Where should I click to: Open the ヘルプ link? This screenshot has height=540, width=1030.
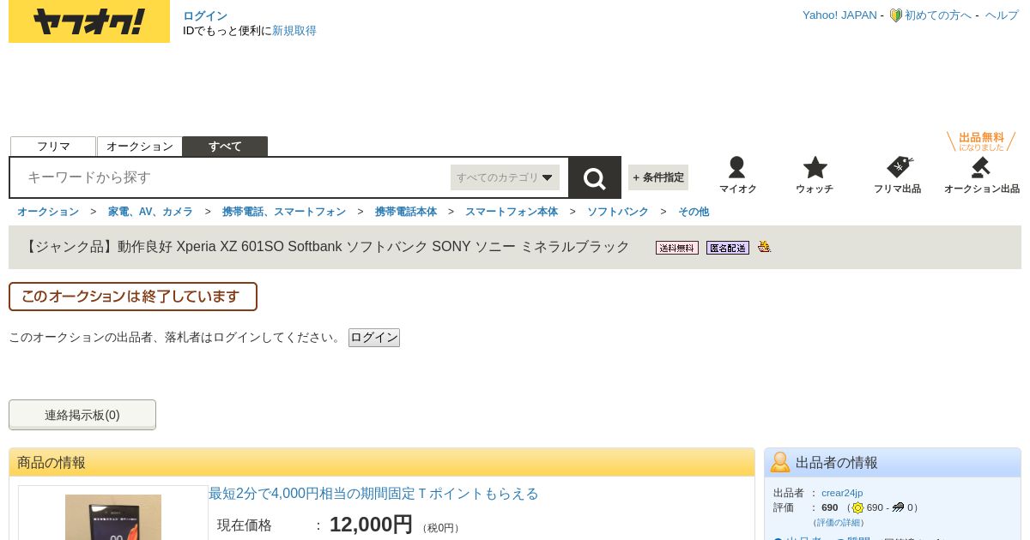(1002, 15)
